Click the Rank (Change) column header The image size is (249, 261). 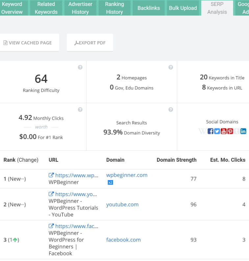(21, 160)
